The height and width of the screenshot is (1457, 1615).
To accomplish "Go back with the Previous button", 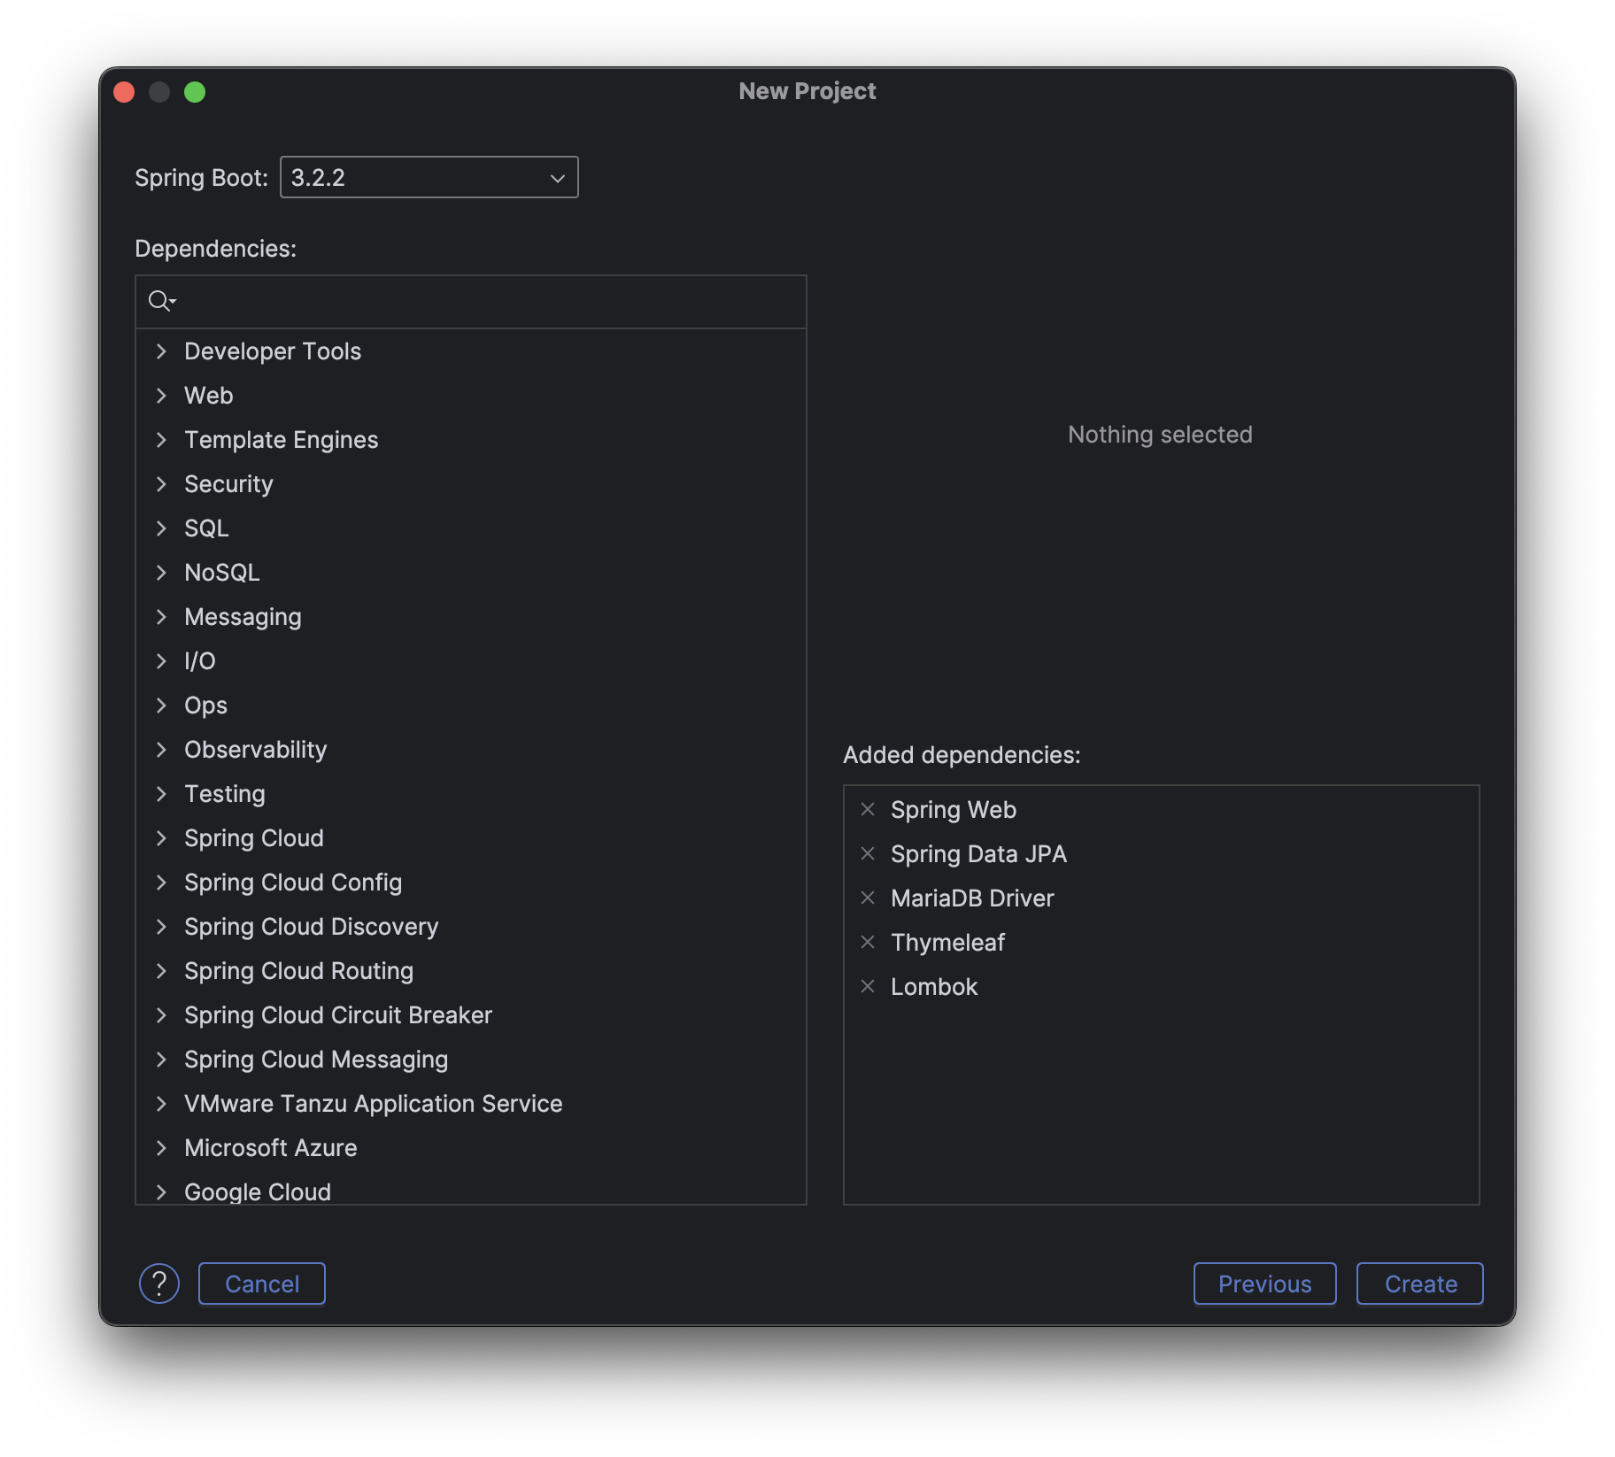I will [1264, 1284].
